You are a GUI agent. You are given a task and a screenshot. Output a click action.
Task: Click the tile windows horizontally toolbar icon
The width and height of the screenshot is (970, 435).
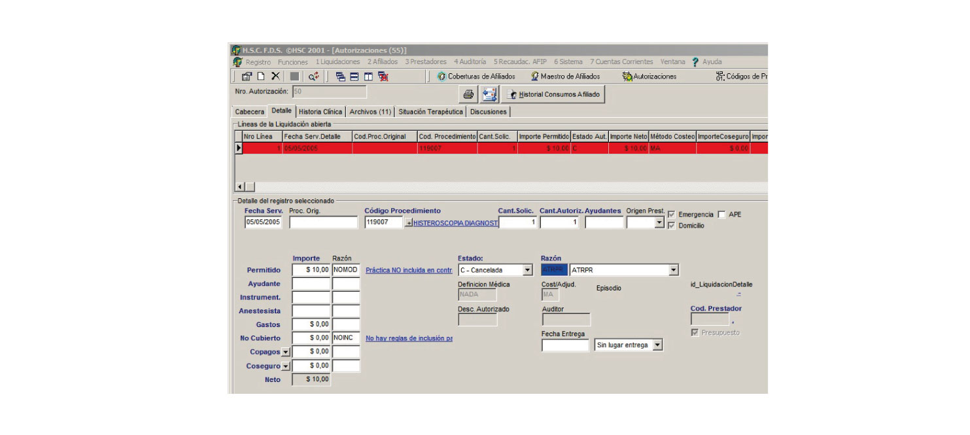click(355, 77)
